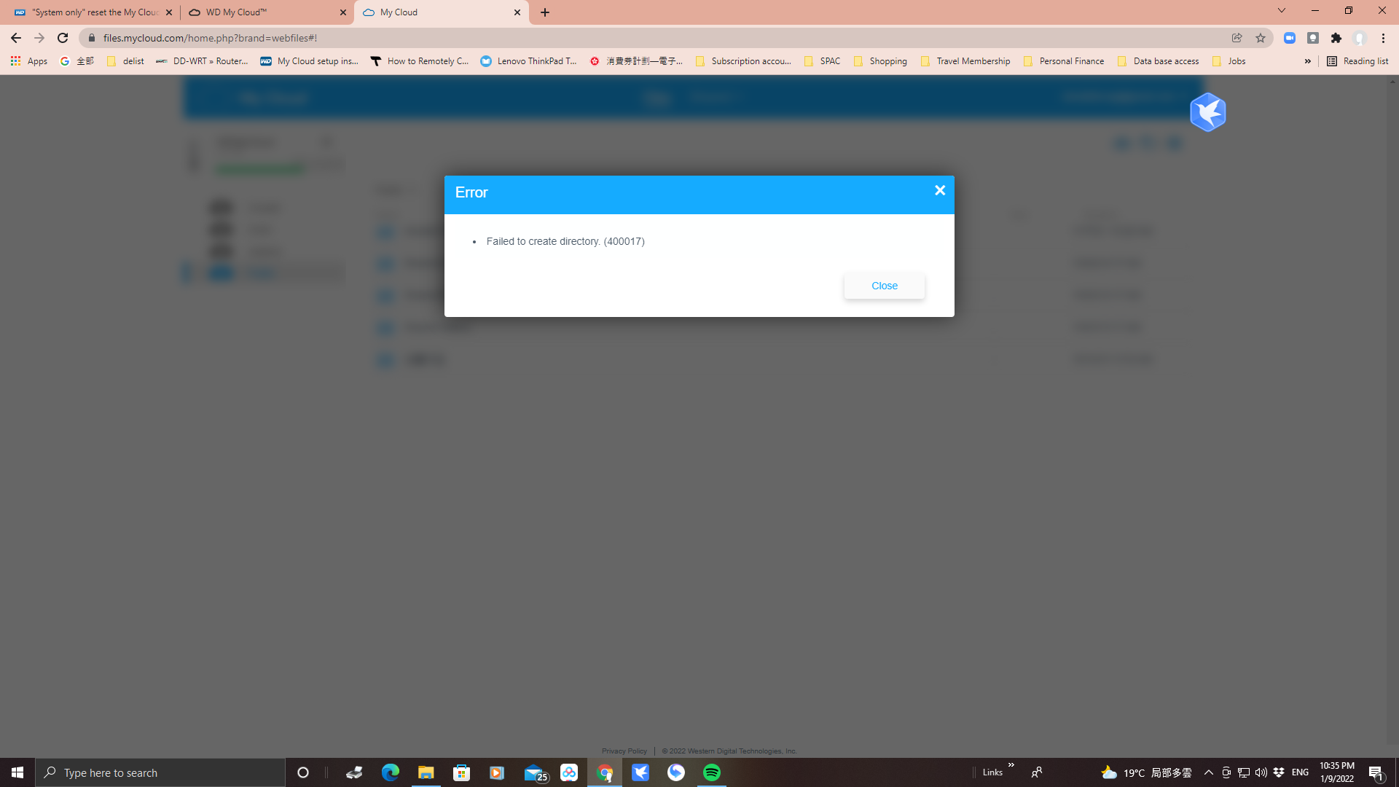The height and width of the screenshot is (787, 1399).
Task: Bookmark this page with star icon
Action: tap(1260, 38)
